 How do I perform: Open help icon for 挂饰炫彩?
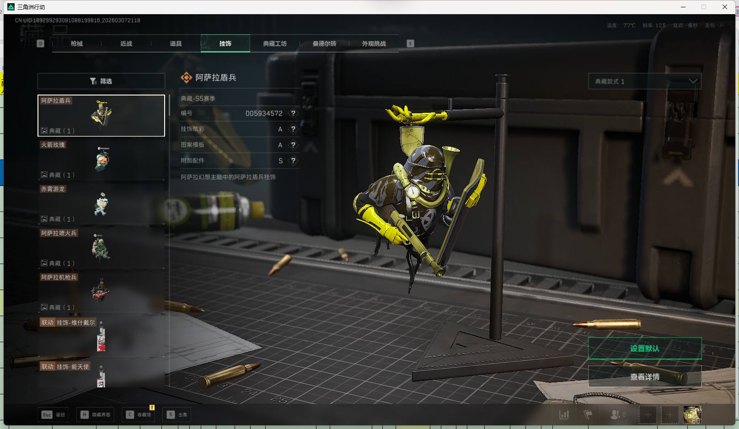pos(293,129)
